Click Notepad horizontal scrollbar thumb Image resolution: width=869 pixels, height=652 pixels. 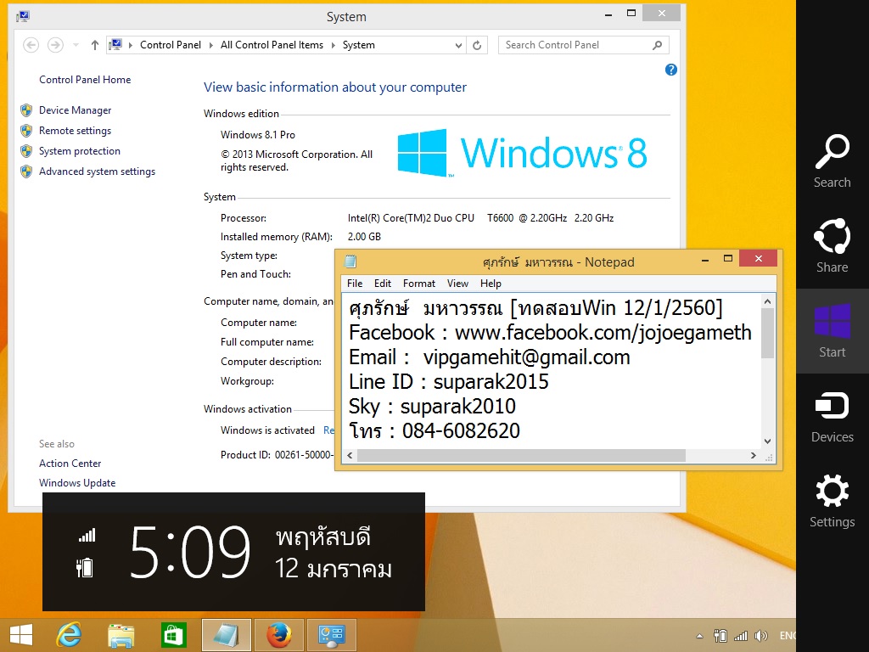click(521, 455)
